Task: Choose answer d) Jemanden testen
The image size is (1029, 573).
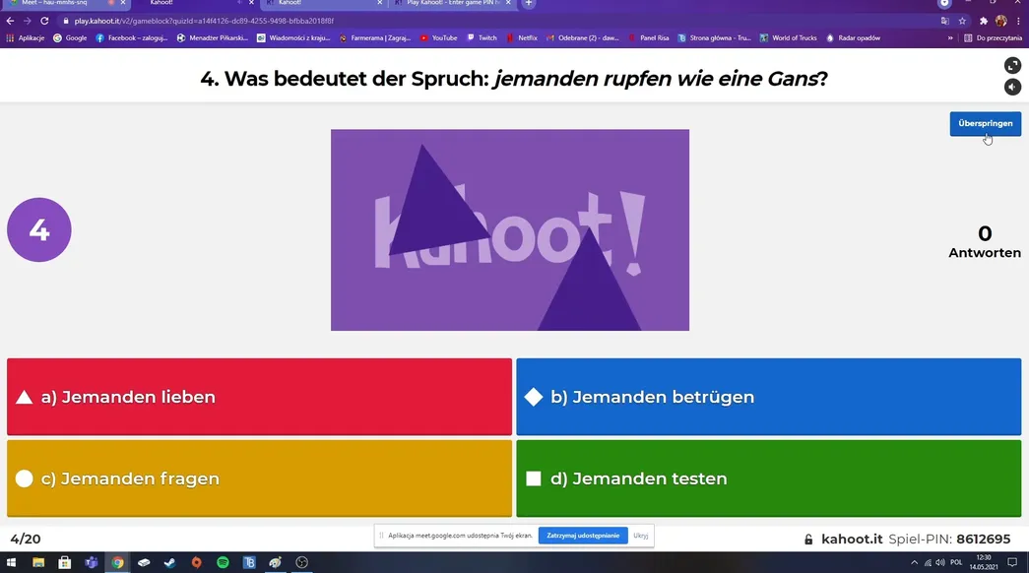Action: coord(768,478)
